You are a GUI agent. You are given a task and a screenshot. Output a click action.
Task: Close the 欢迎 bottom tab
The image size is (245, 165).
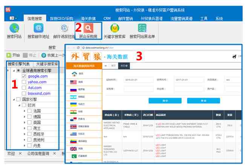tap(20, 153)
